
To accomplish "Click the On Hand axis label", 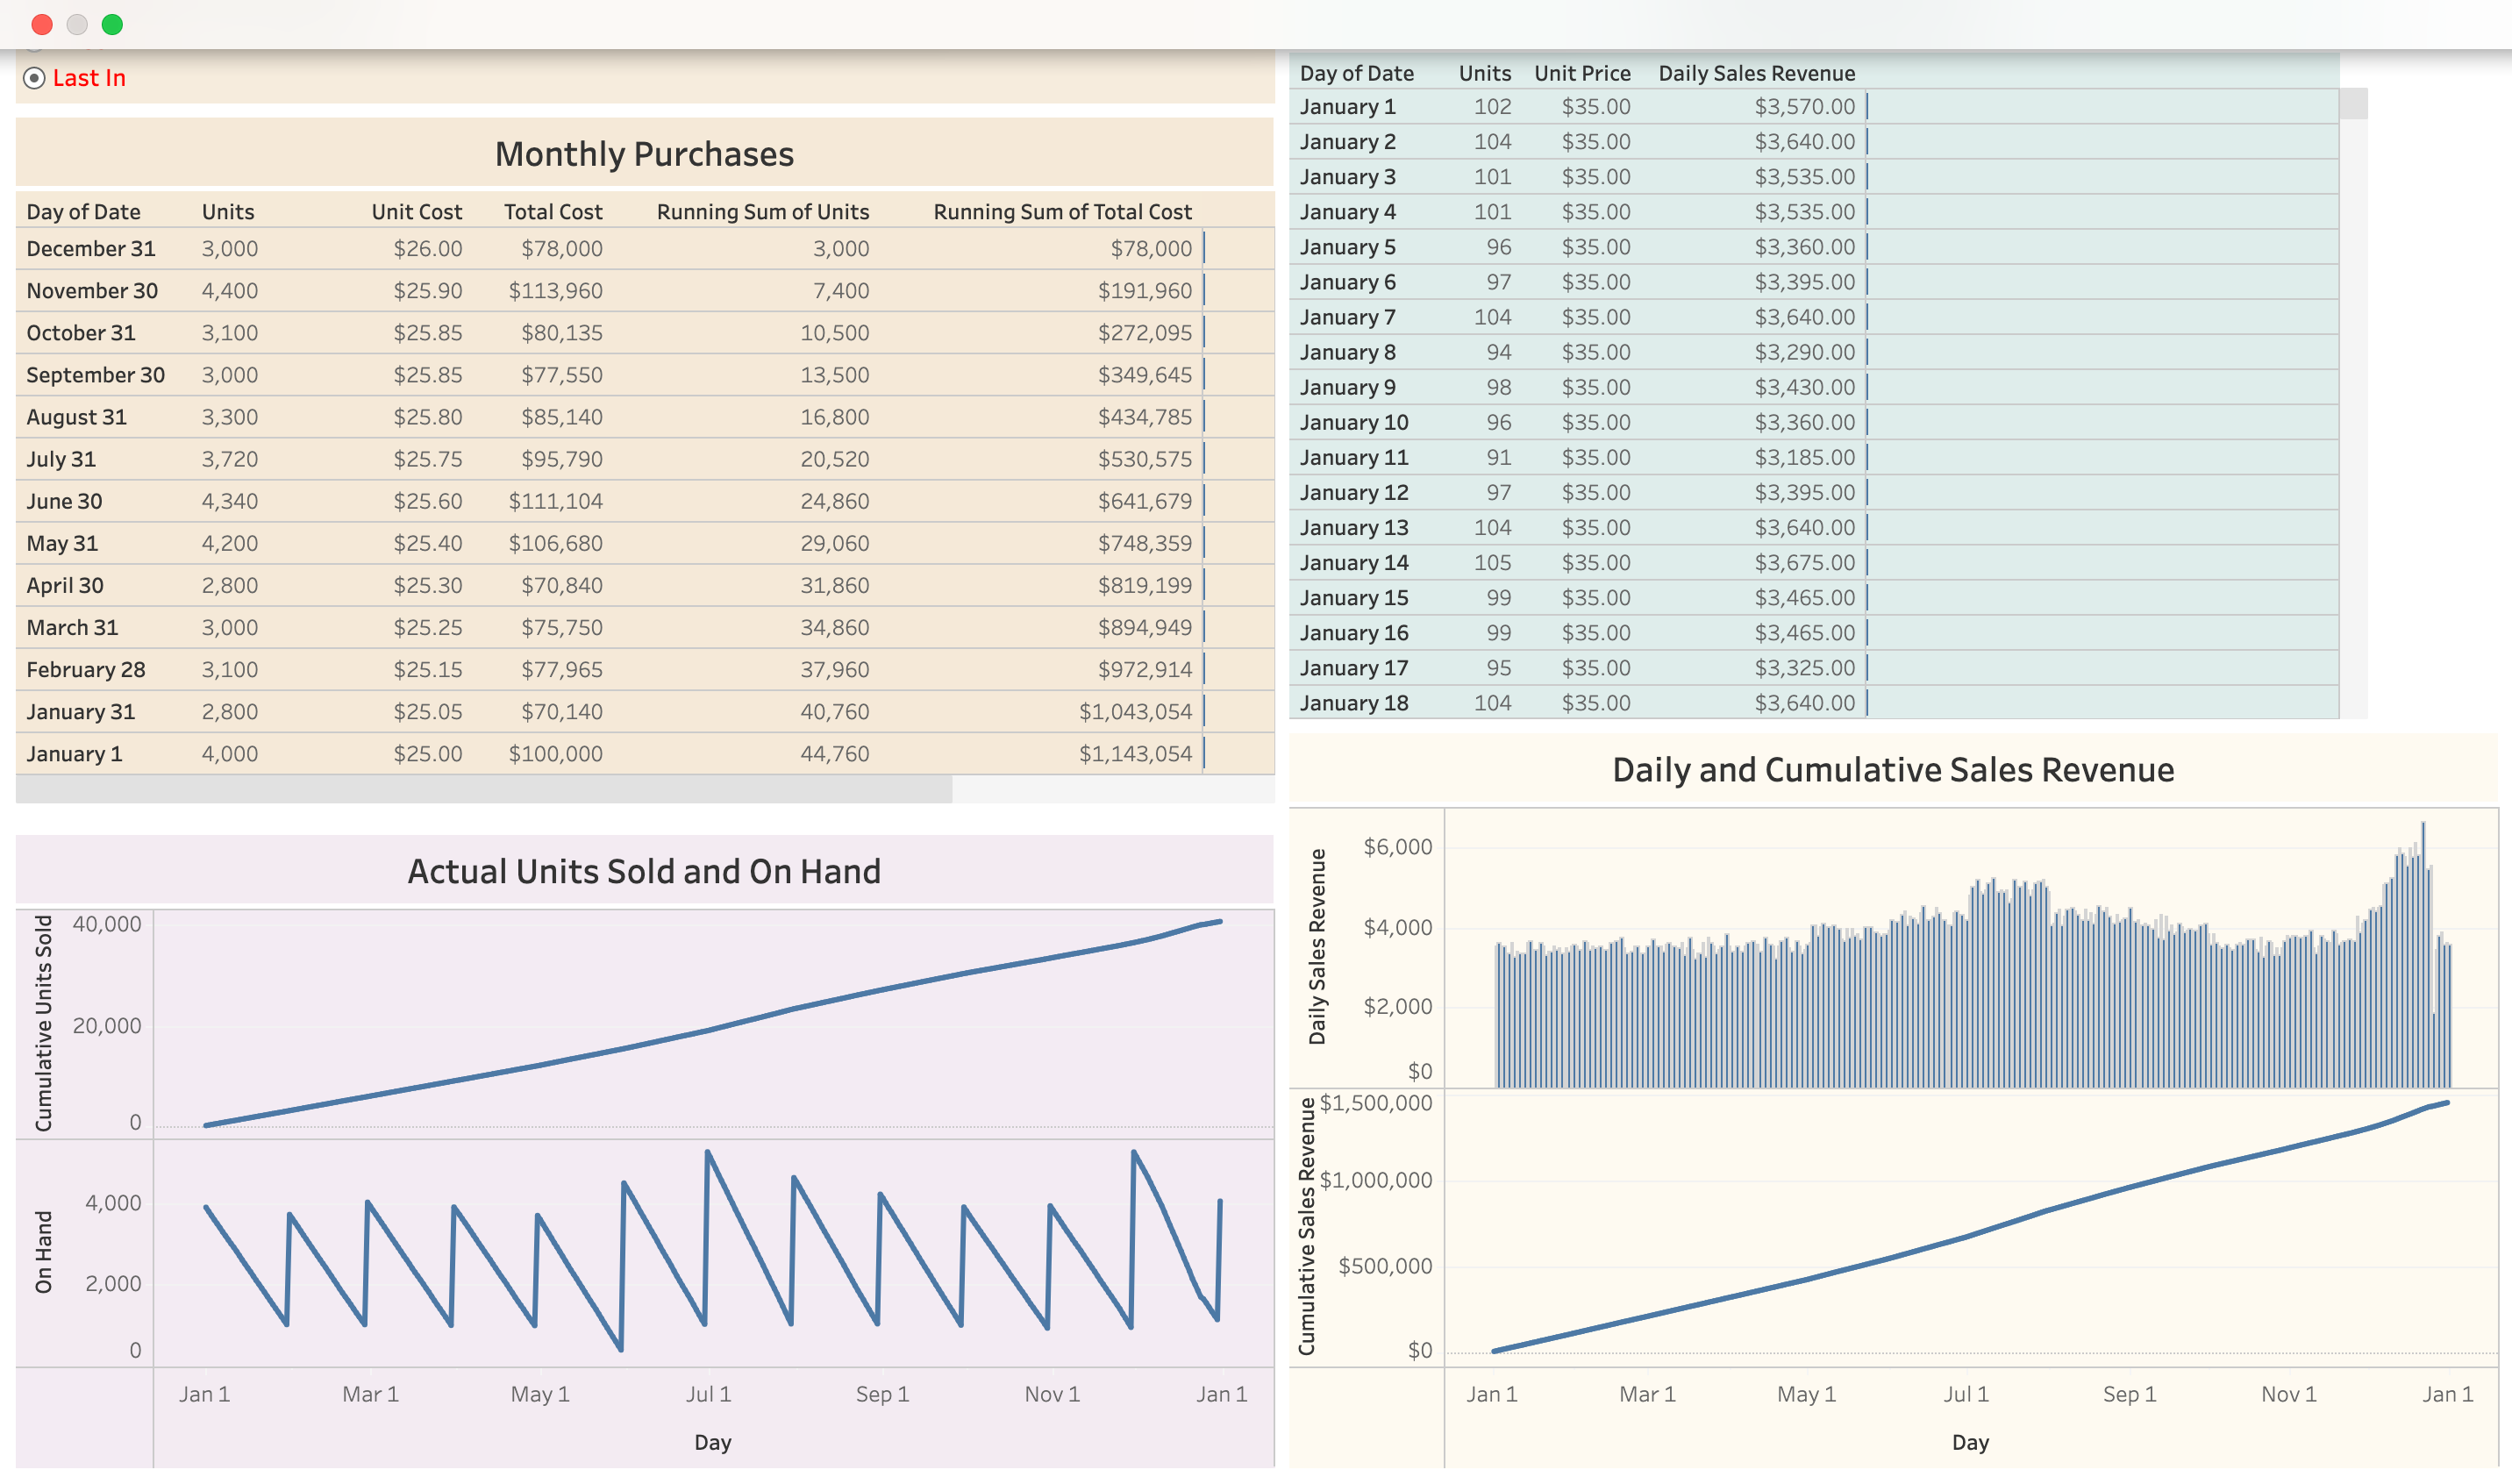I will coord(43,1251).
